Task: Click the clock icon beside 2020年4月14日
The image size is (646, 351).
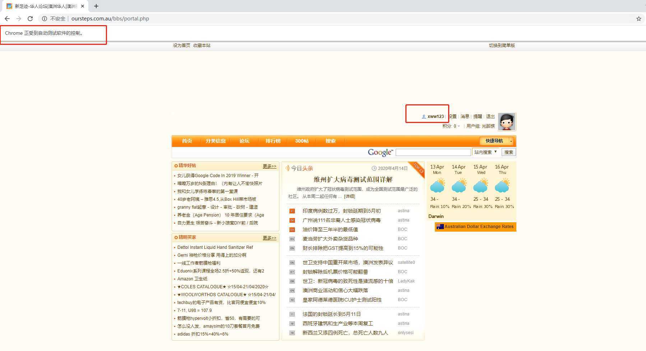Action: [x=374, y=169]
